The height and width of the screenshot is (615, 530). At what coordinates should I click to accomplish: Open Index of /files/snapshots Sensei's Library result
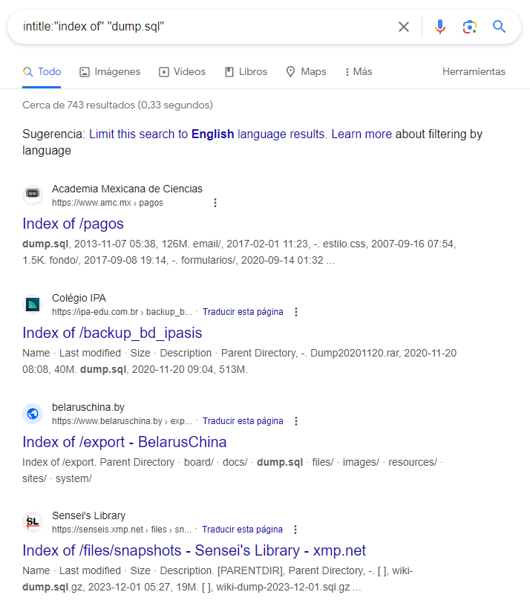pyautogui.click(x=194, y=550)
